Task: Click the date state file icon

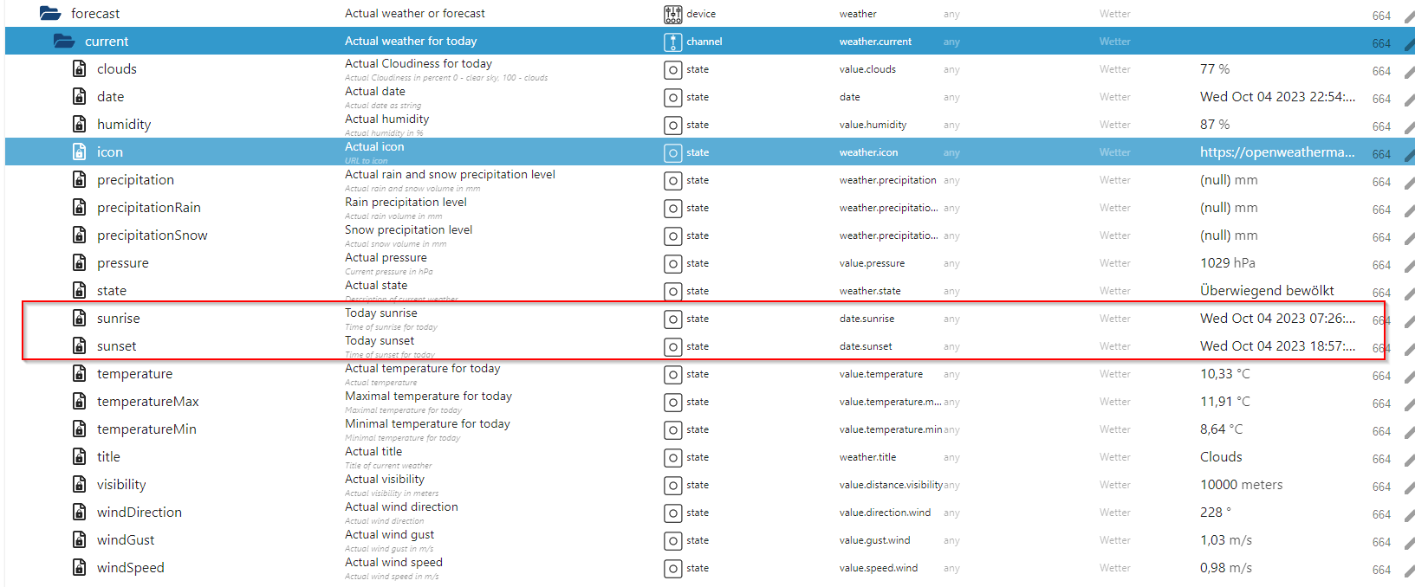Action: (x=80, y=96)
